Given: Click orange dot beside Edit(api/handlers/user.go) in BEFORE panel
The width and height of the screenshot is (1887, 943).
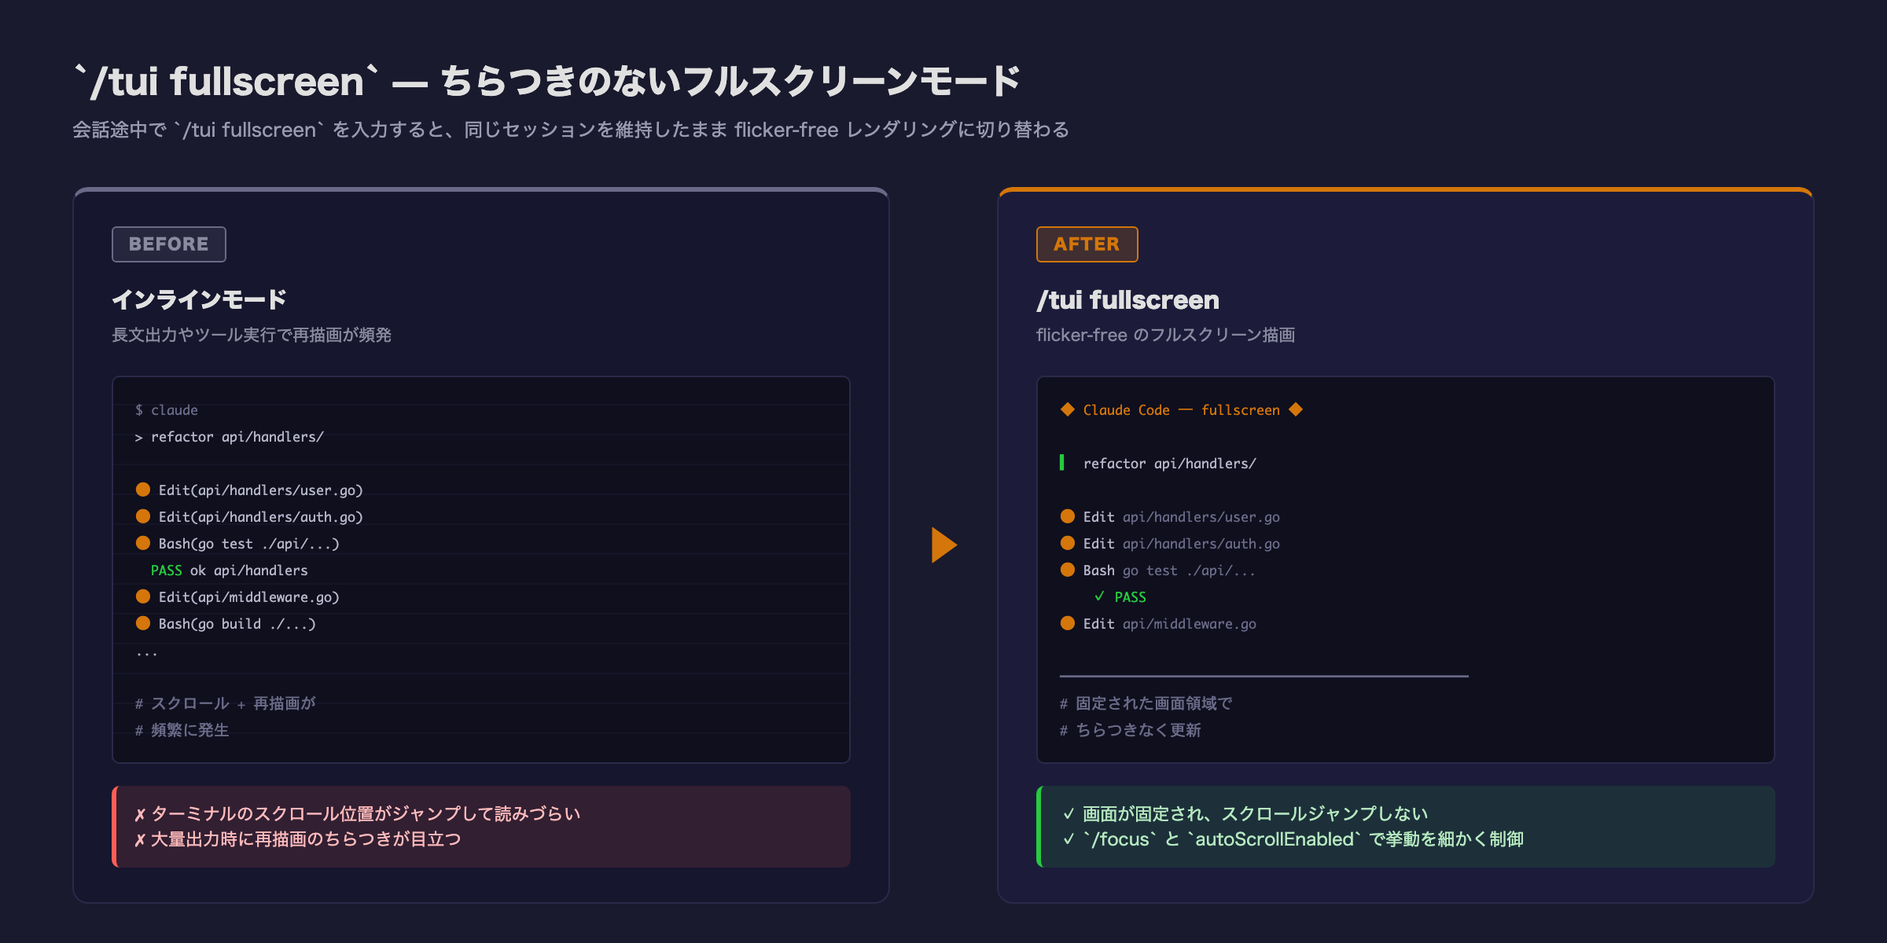Looking at the screenshot, I should 143,490.
